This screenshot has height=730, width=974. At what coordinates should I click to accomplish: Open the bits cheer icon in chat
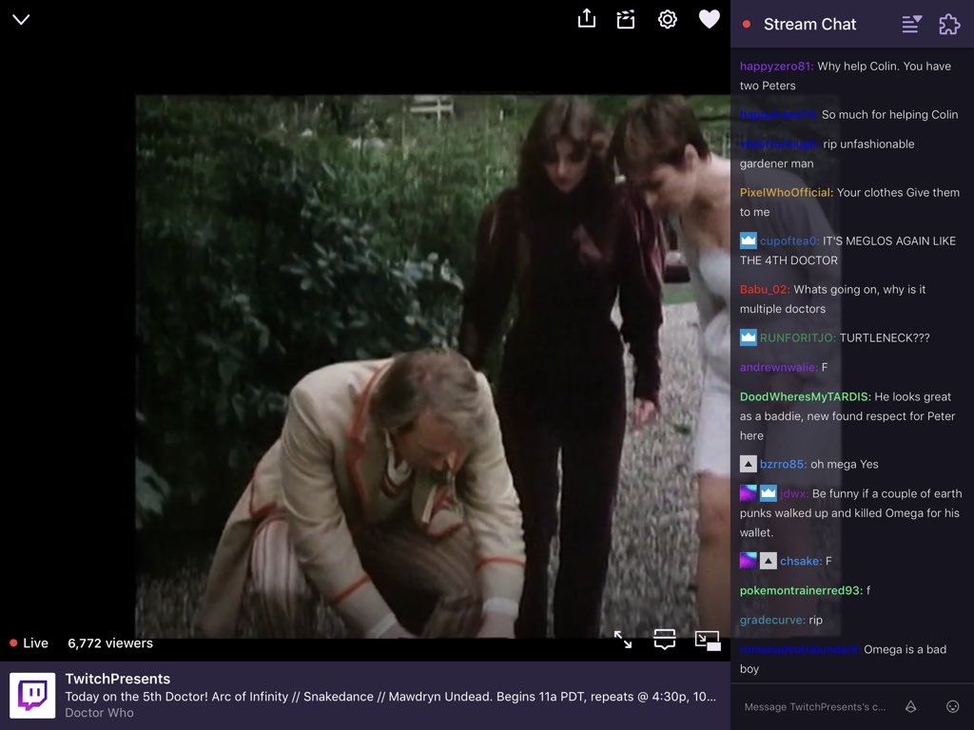pos(910,706)
